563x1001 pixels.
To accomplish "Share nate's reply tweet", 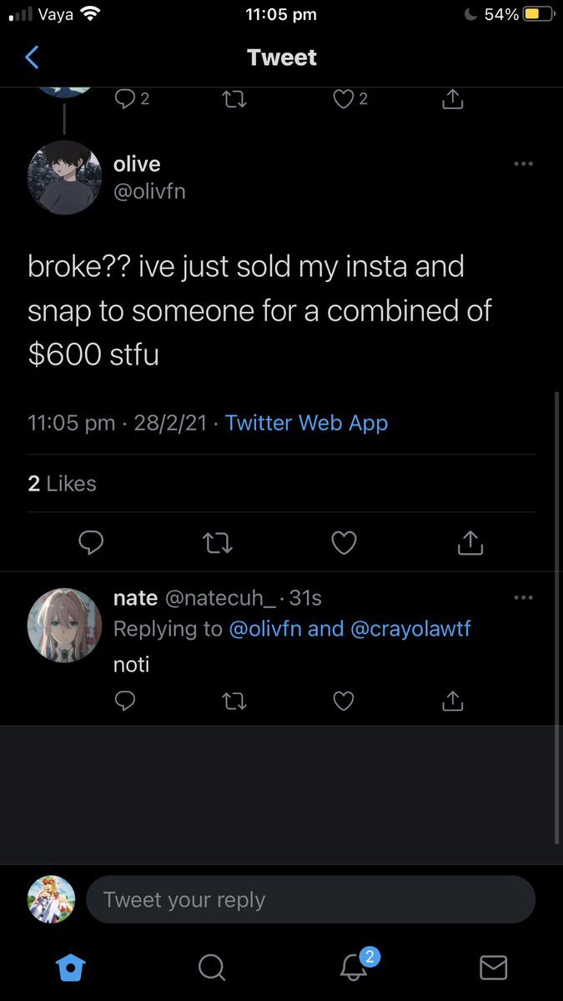I will tap(452, 702).
